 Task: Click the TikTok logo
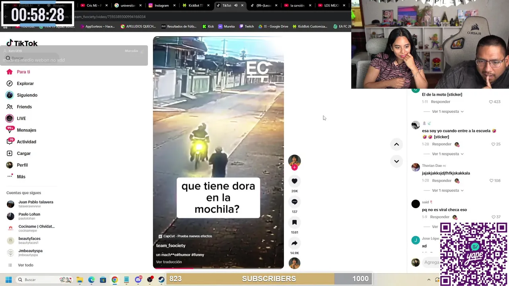click(22, 43)
